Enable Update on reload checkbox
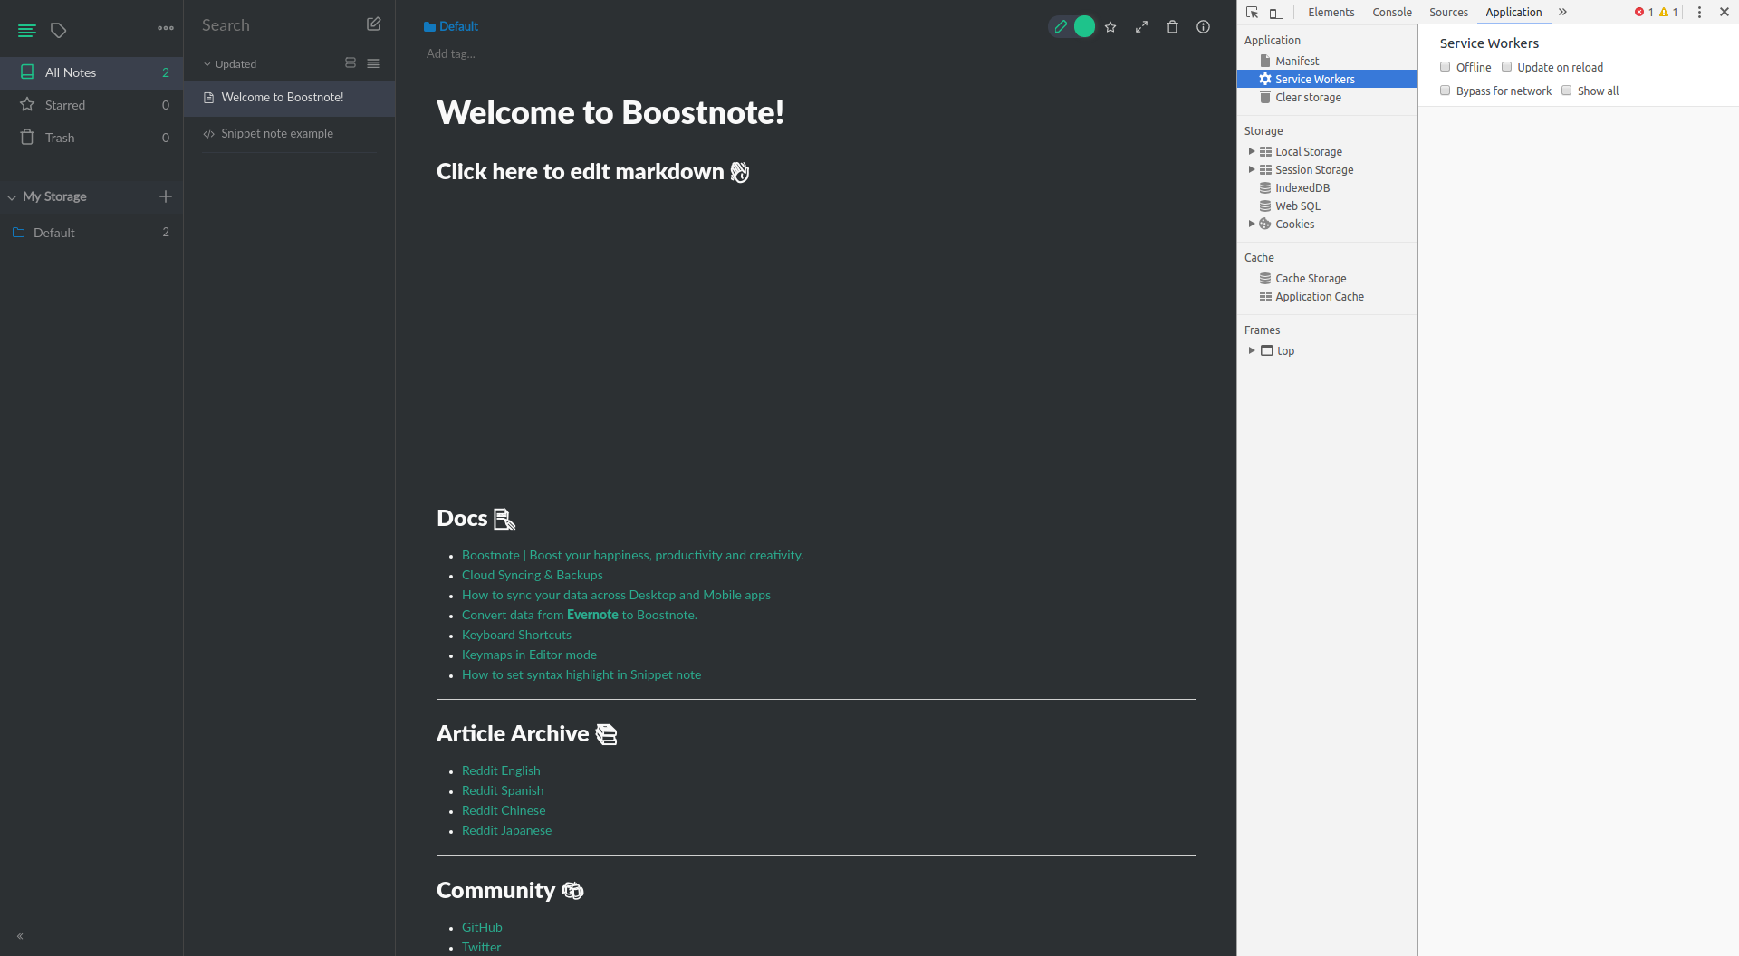The width and height of the screenshot is (1739, 956). click(1506, 67)
